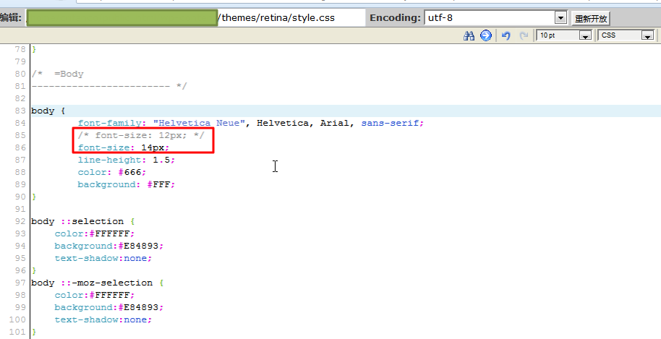
Task: Click line number 85 in the gutter
Action: coord(20,135)
